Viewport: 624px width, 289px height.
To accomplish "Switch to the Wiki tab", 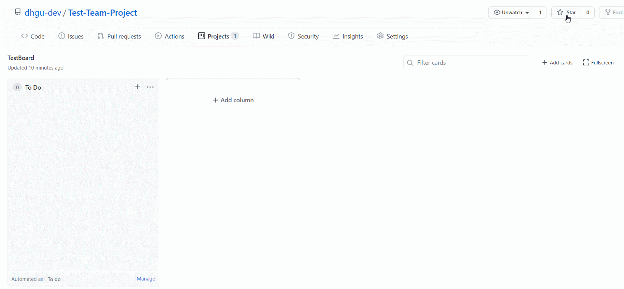I will [x=263, y=36].
